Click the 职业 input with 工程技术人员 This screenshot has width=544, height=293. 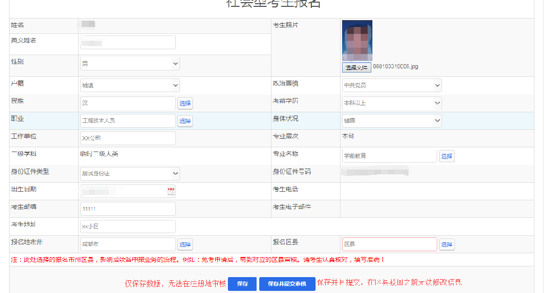(x=127, y=120)
